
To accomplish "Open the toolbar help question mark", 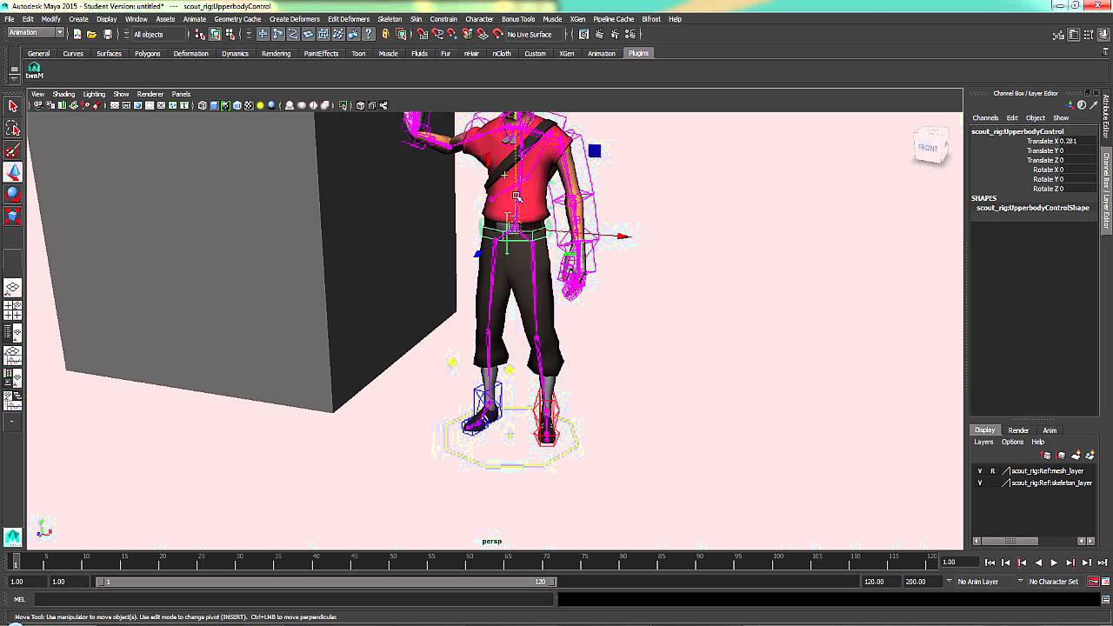I will [369, 34].
